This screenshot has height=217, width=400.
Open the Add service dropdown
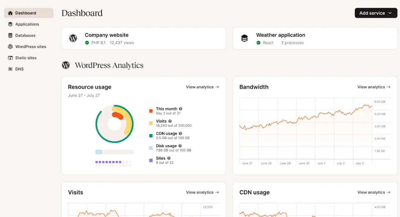tap(376, 13)
